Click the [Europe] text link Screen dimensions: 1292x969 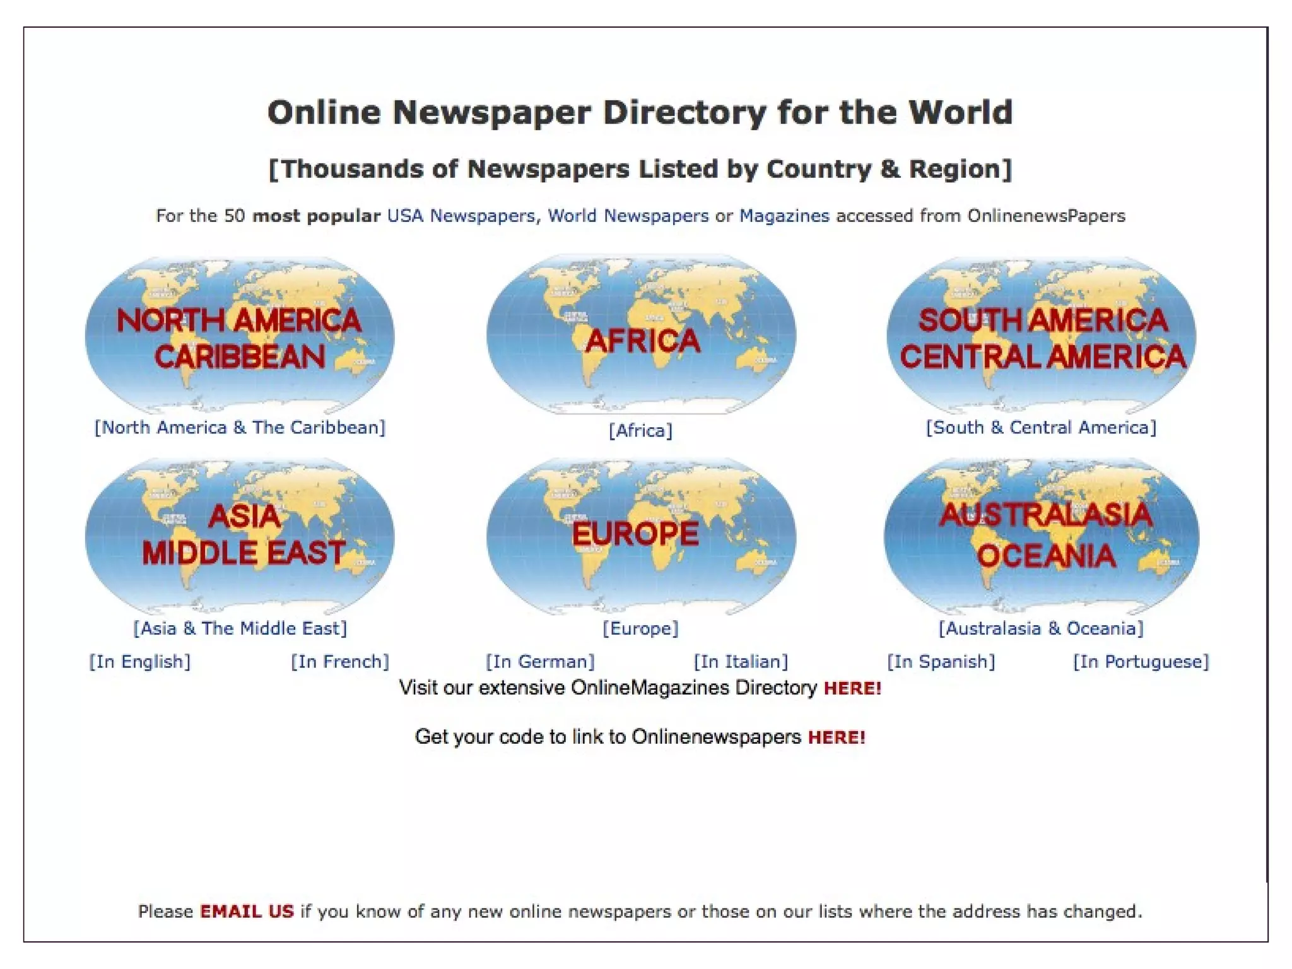(640, 628)
